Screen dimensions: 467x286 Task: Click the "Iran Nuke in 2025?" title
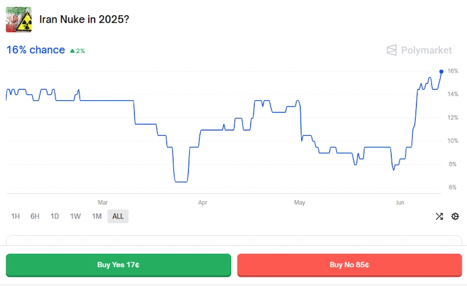pyautogui.click(x=84, y=19)
